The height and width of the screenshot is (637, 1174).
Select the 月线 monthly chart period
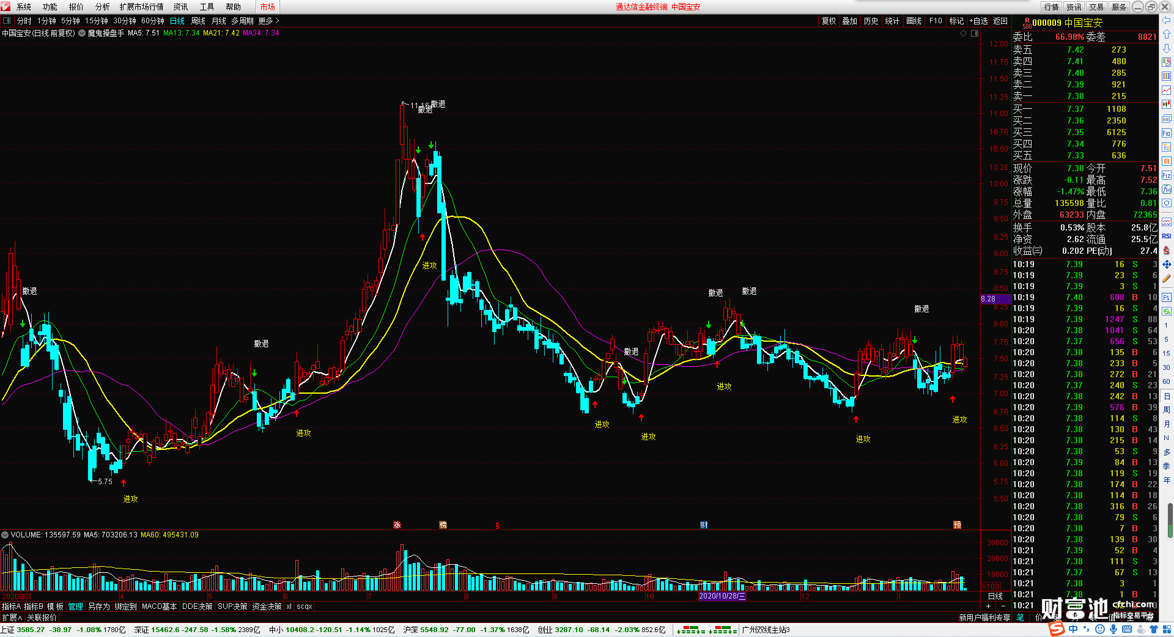coord(219,21)
